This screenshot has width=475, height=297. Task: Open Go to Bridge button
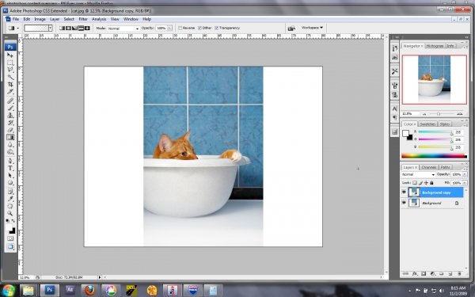click(291, 29)
